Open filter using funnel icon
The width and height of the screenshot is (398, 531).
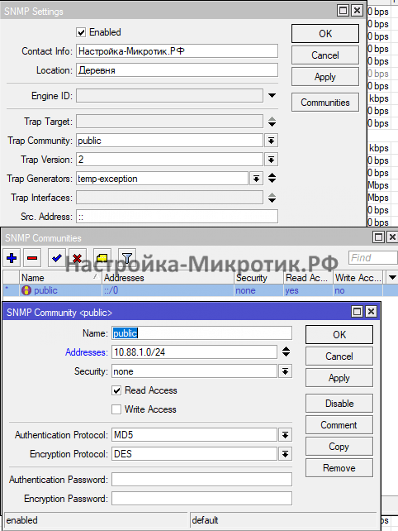(x=127, y=258)
